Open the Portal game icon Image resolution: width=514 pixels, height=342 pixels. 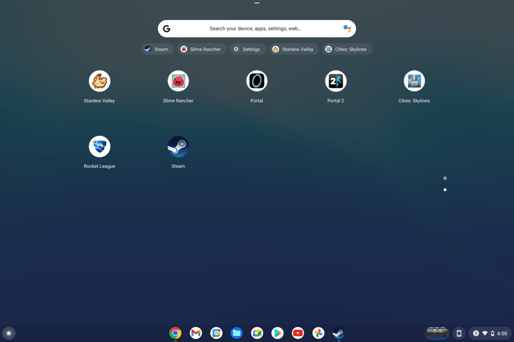click(x=256, y=81)
